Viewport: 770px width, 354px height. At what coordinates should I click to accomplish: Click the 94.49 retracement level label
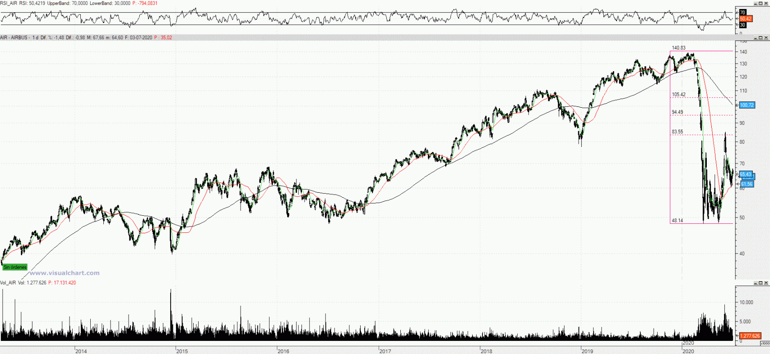click(x=677, y=112)
